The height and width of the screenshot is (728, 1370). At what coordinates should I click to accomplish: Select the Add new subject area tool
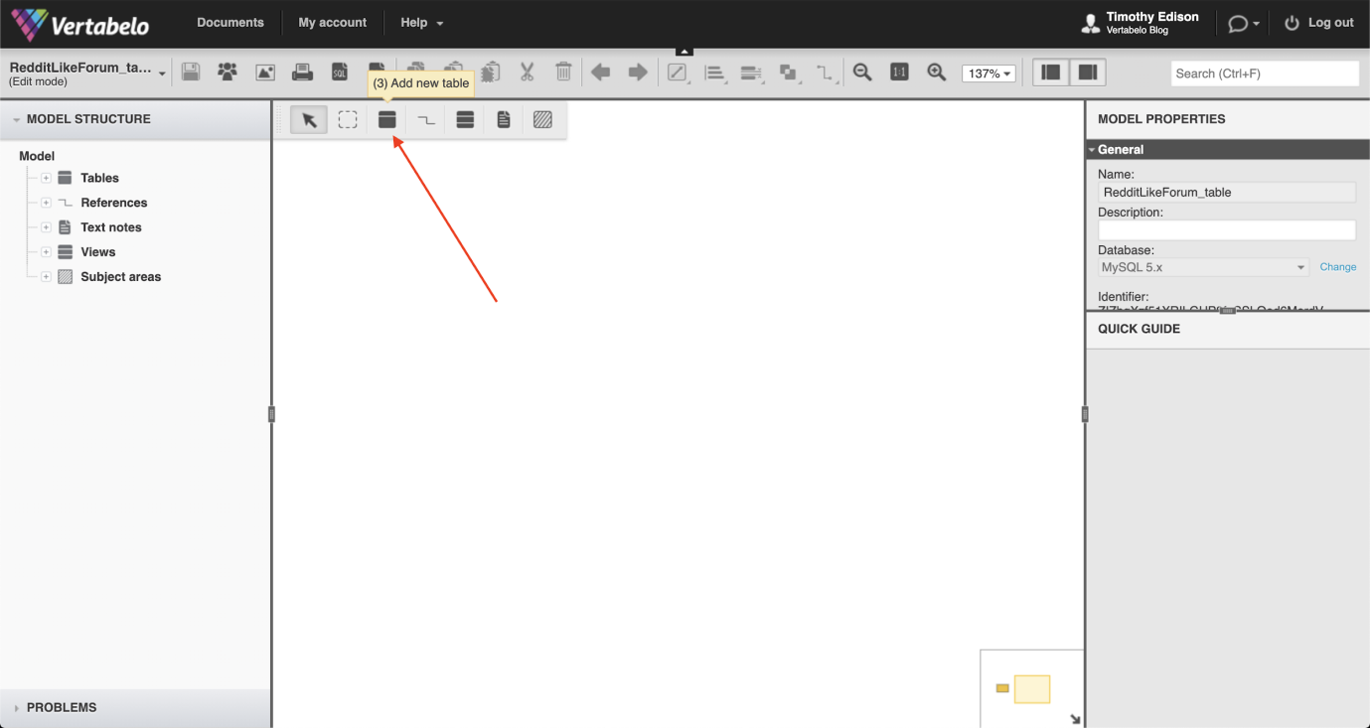(x=542, y=120)
